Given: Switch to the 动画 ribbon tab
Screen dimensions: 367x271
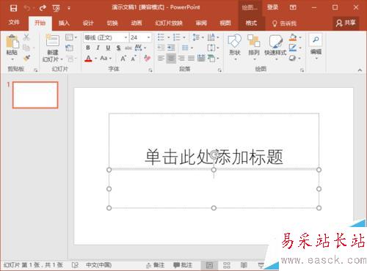Looking at the screenshot, I should [137, 23].
